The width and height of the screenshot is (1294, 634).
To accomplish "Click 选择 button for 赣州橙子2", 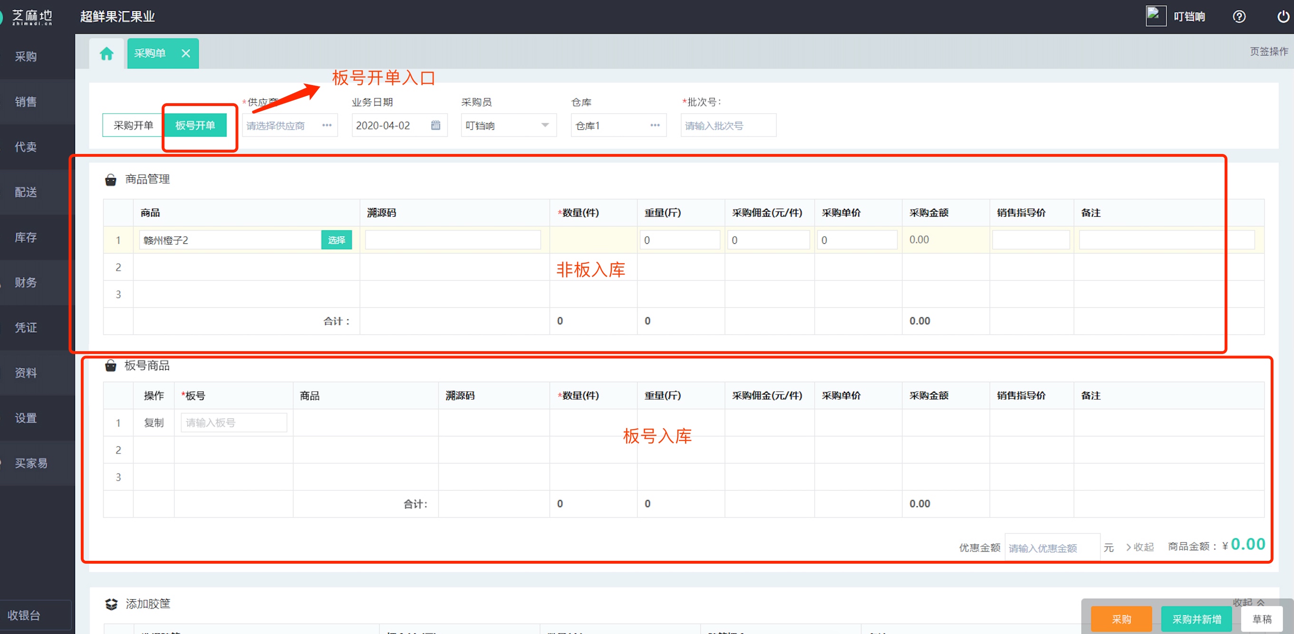I will [x=337, y=240].
